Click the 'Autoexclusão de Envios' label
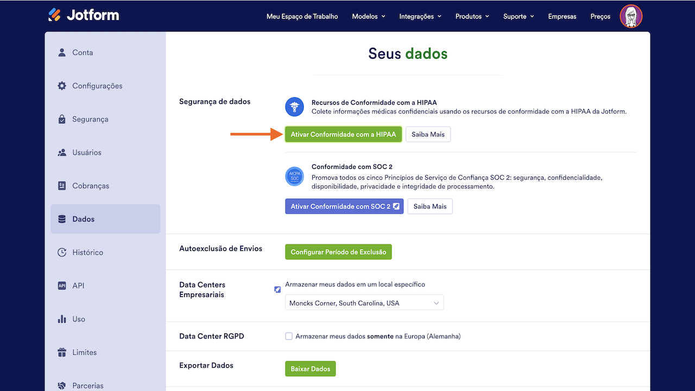695x391 pixels. (220, 248)
